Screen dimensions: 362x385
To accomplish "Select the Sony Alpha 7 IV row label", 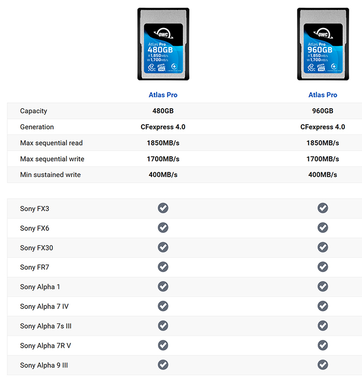I will click(x=44, y=307).
